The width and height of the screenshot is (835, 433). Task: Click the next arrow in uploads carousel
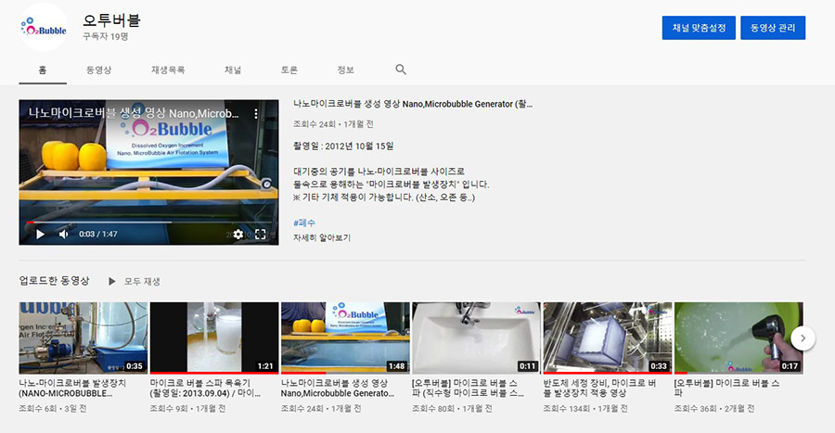(803, 337)
